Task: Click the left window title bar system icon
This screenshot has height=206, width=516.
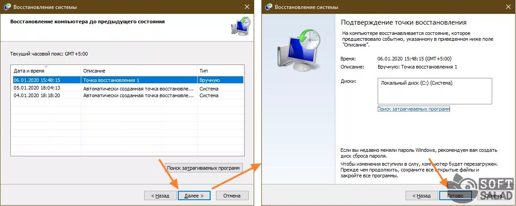Action: [6, 7]
